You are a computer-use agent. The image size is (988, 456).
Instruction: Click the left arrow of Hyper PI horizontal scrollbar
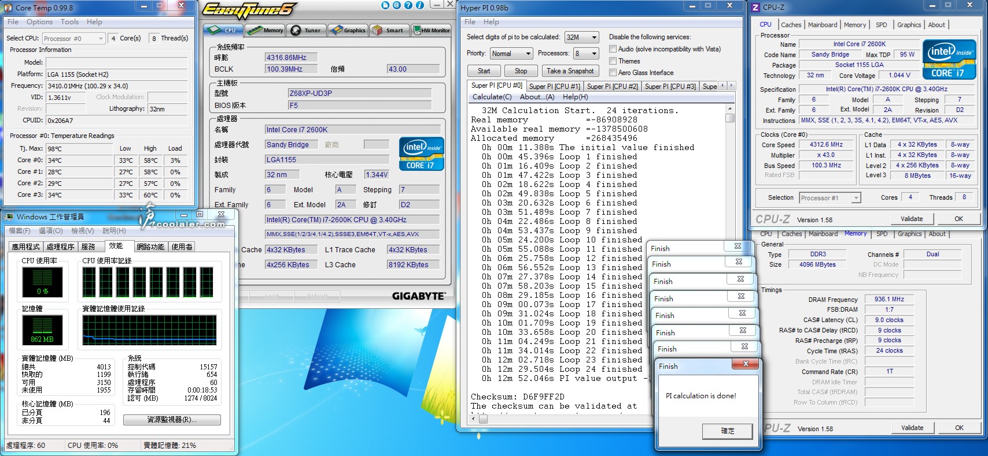[x=474, y=419]
